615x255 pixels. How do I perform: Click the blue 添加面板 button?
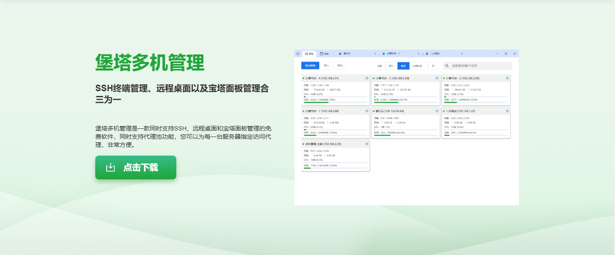(x=310, y=66)
